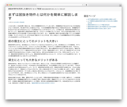Click subheading 貸主にとっても大きなメリットがある
This screenshot has height=107, width=127.
(x=33, y=60)
